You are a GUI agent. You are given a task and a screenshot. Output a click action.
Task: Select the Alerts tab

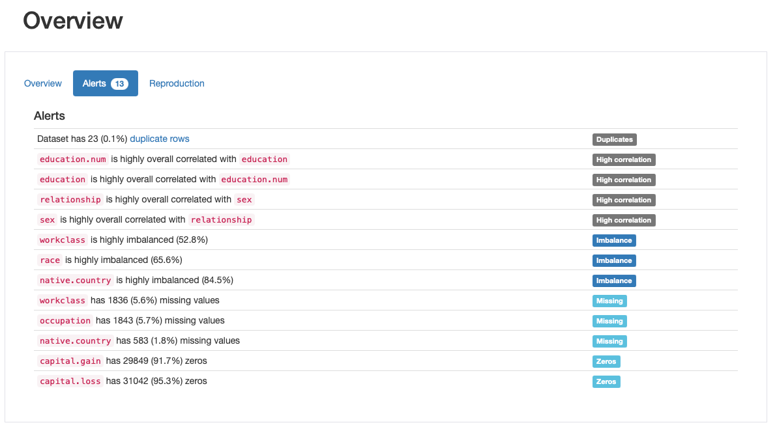pyautogui.click(x=95, y=83)
